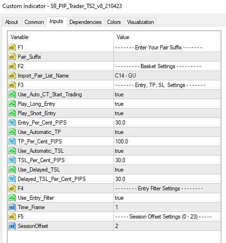Select the SessionOffset variable name
Viewport: 226px width, 243px height.
click(33, 226)
